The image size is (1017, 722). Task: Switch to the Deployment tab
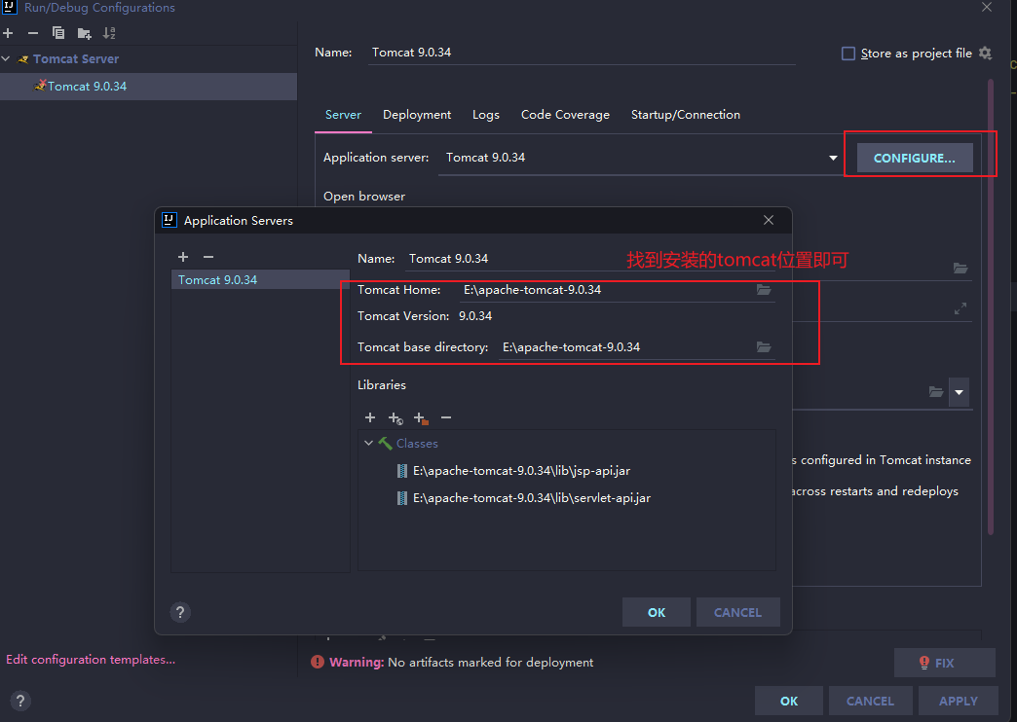point(417,115)
